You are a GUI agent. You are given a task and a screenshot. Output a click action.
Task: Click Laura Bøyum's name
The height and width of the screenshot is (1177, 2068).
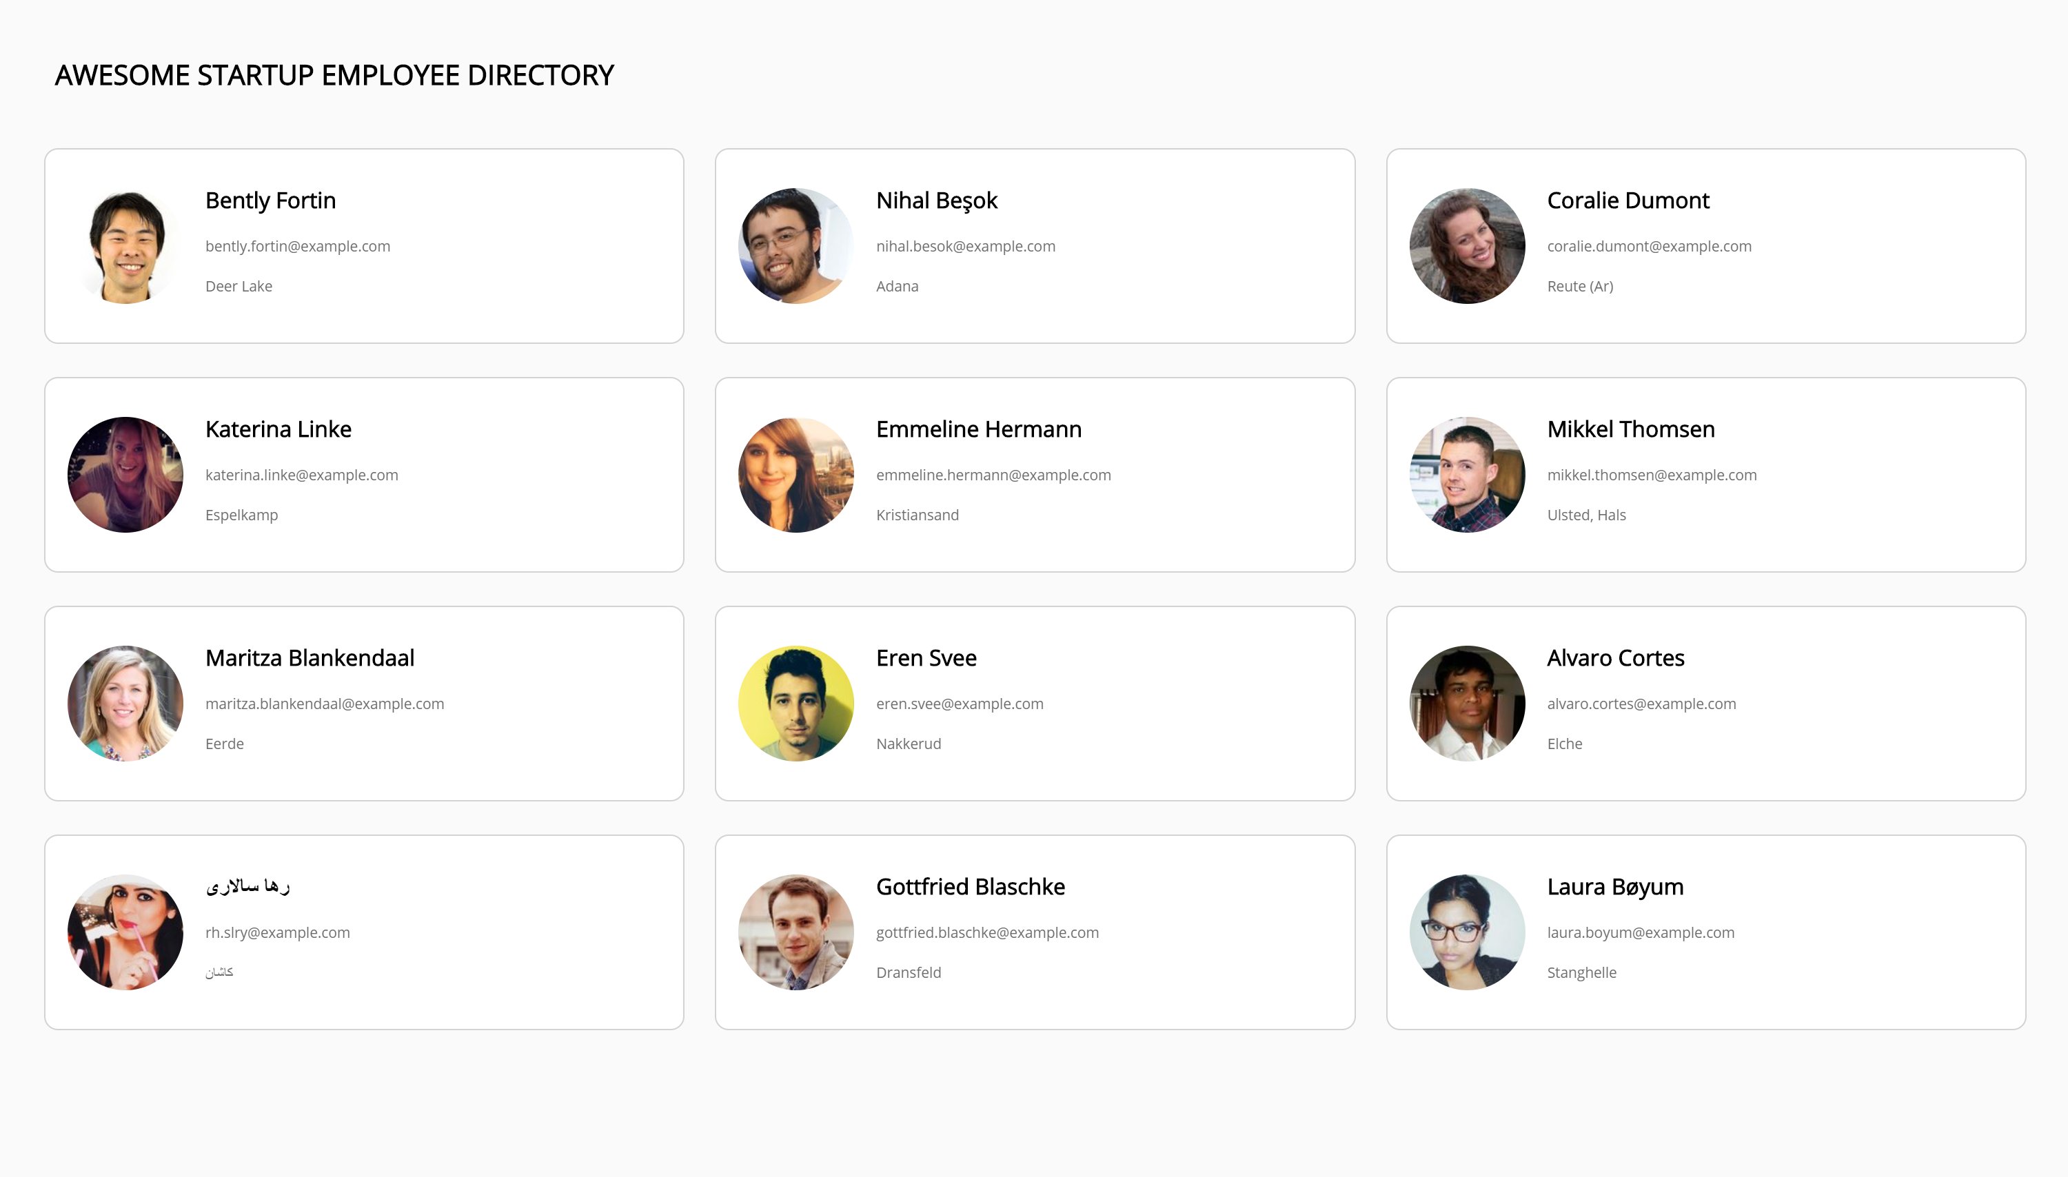(1615, 887)
